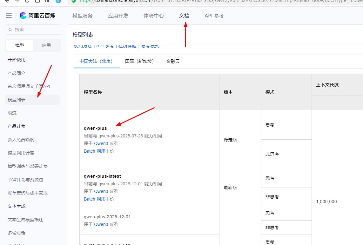Open 新人免费额度 in the sidebar
Image resolution: width=363 pixels, height=245 pixels.
[21, 140]
